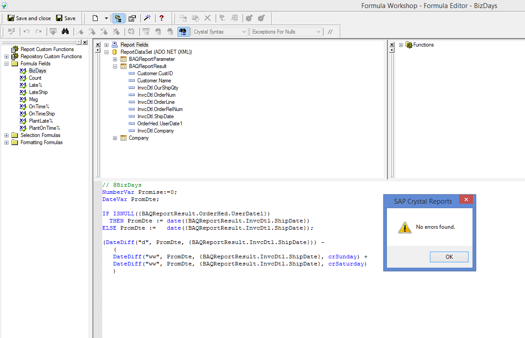Toggle the properties display icon
525x338 pixels.
(x=132, y=18)
